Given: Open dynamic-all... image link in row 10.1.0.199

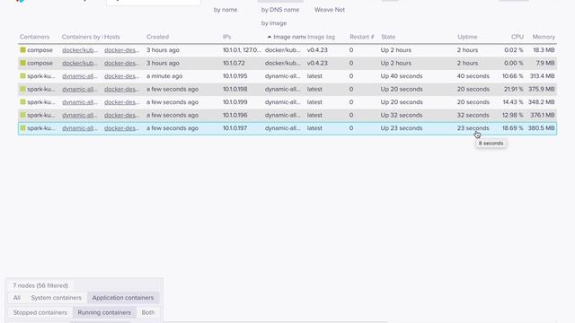Looking at the screenshot, I should click(80, 102).
